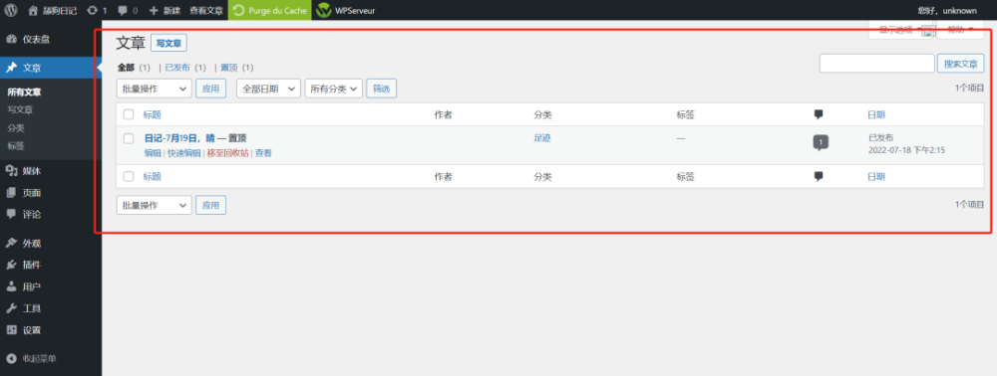997x376 pixels.
Task: Click the WordPress logo icon
Action: pyautogui.click(x=11, y=10)
